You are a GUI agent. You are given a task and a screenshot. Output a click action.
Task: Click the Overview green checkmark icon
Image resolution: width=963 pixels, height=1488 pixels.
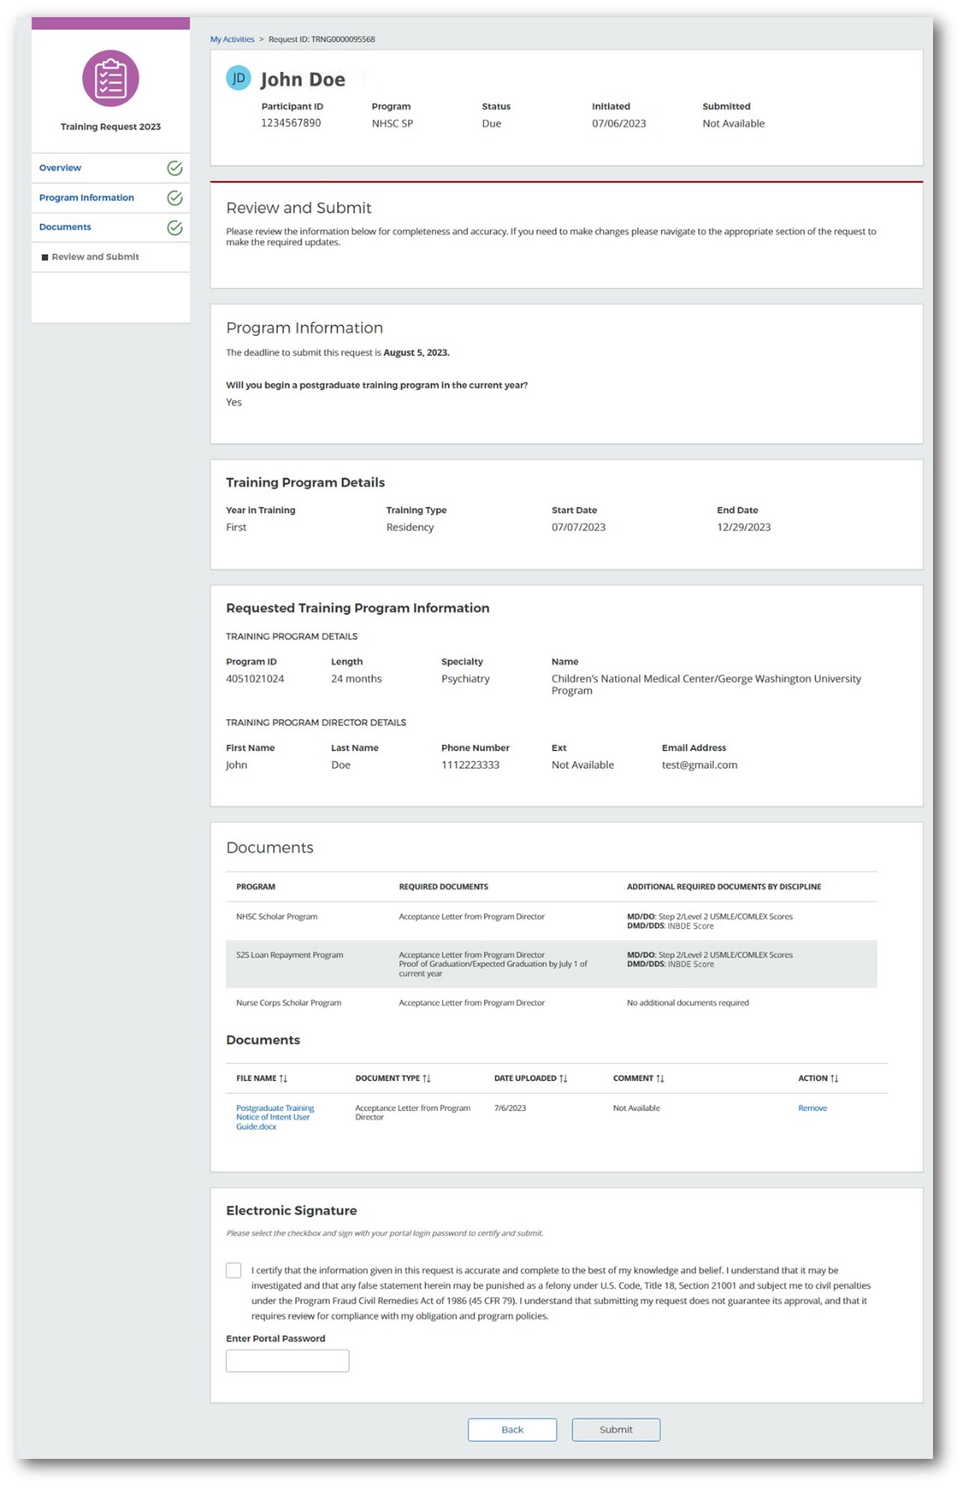coord(175,168)
